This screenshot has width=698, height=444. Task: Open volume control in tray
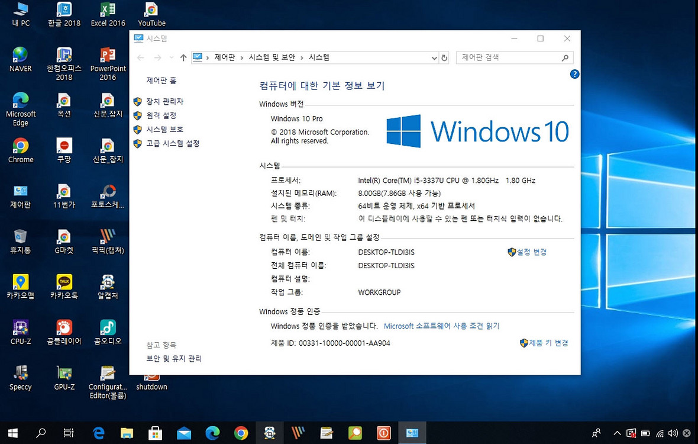pyautogui.click(x=673, y=433)
